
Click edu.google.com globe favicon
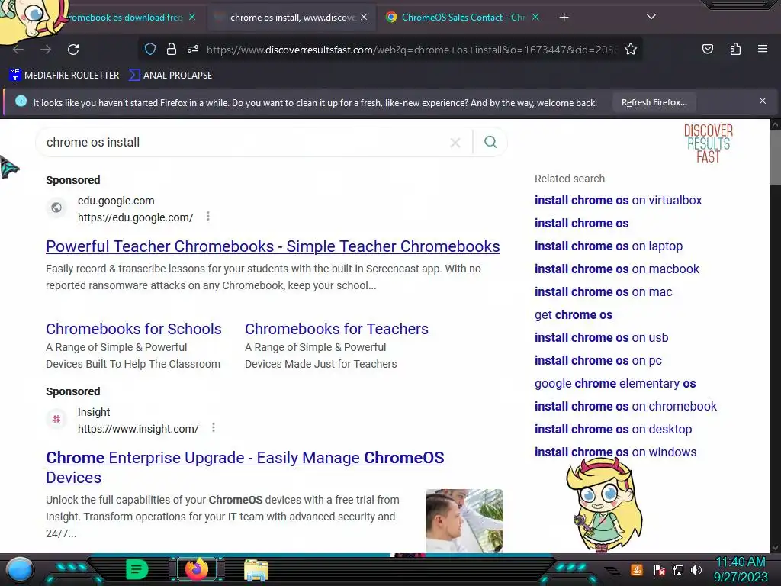[x=56, y=208]
